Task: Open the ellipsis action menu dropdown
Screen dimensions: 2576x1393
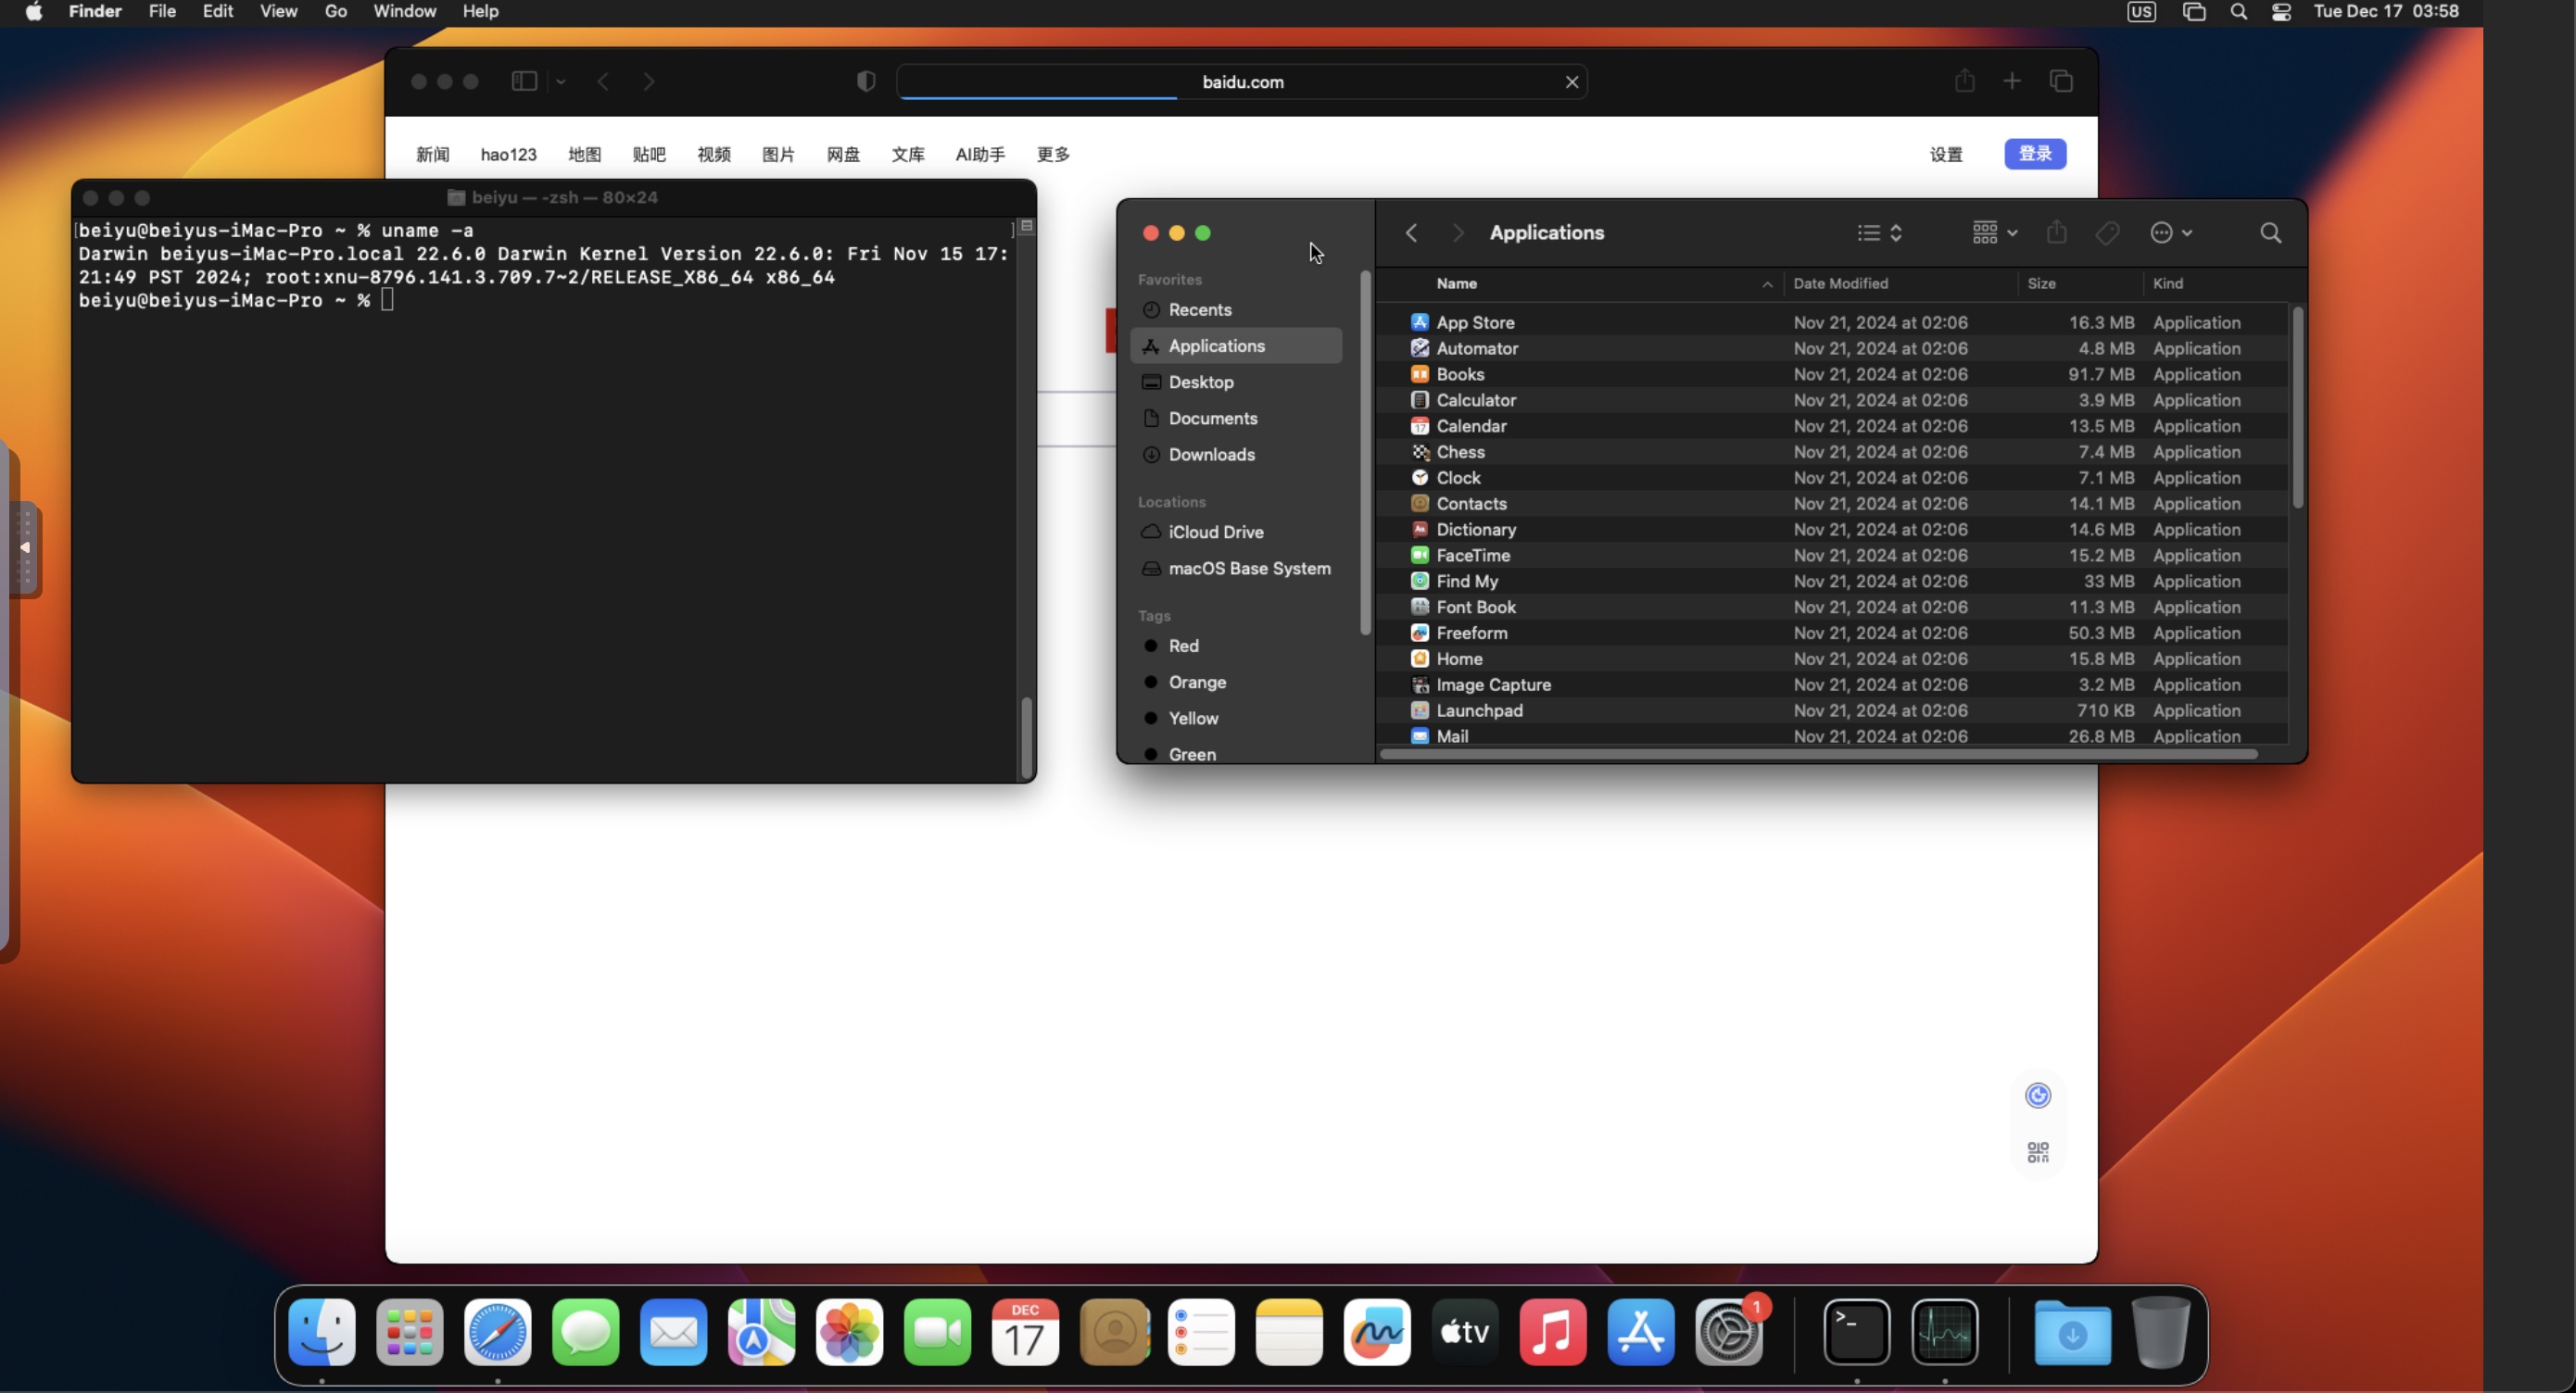Action: [x=2171, y=232]
